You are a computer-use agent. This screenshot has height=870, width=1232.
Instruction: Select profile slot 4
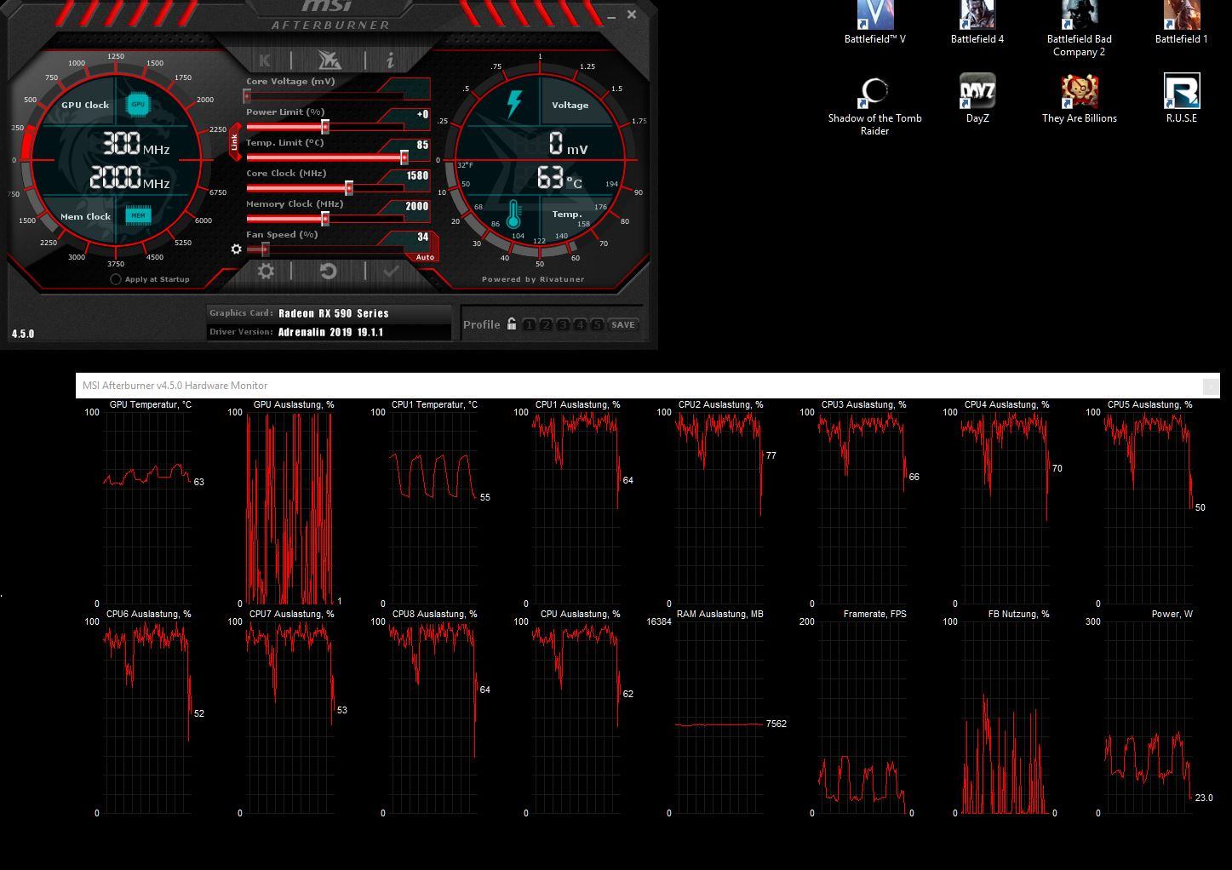(580, 324)
